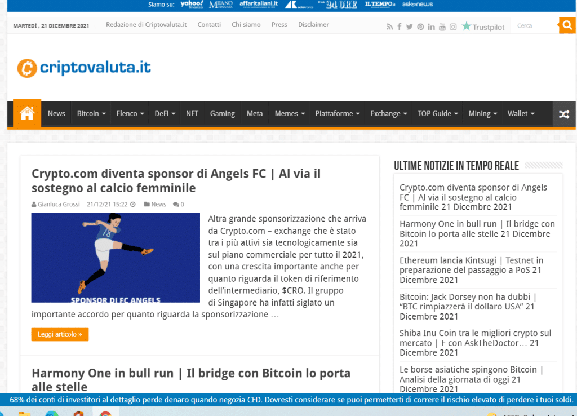Viewport: 577px width, 416px height.
Task: Open the NFT navigation tab
Action: click(x=192, y=113)
